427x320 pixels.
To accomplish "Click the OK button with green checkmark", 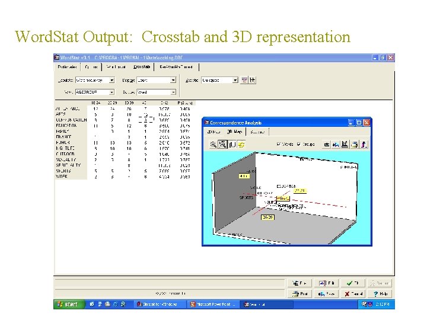I will tap(353, 283).
